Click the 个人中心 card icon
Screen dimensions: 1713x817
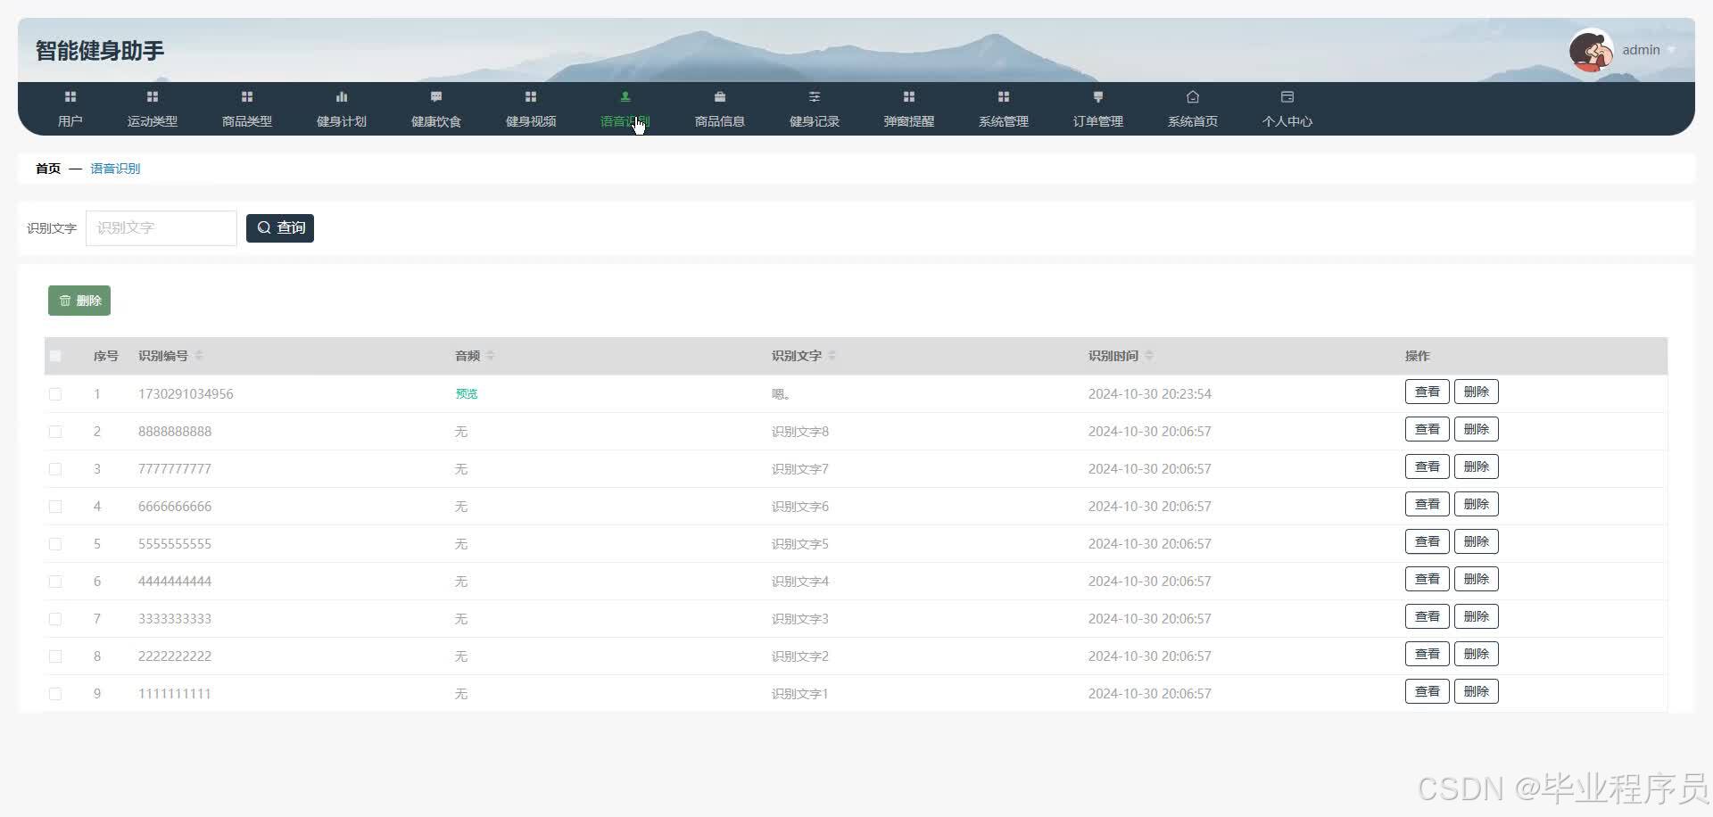[1287, 96]
